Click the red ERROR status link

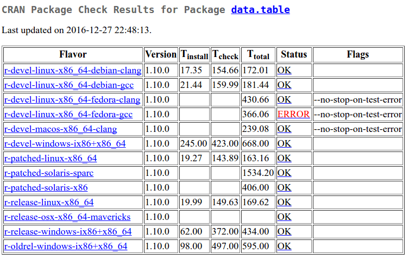tap(293, 115)
